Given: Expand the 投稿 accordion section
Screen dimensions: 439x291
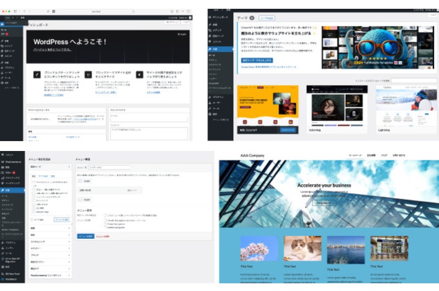Looking at the screenshot, I should [50, 228].
